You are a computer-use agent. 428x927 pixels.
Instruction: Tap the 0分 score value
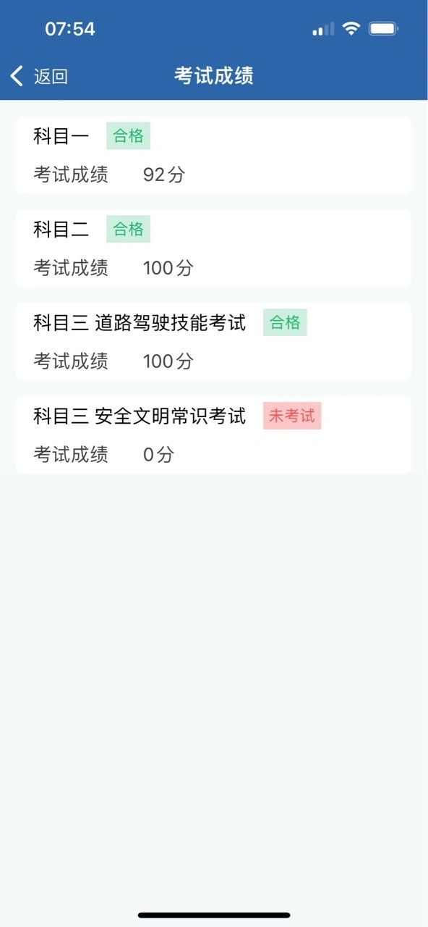coord(159,455)
